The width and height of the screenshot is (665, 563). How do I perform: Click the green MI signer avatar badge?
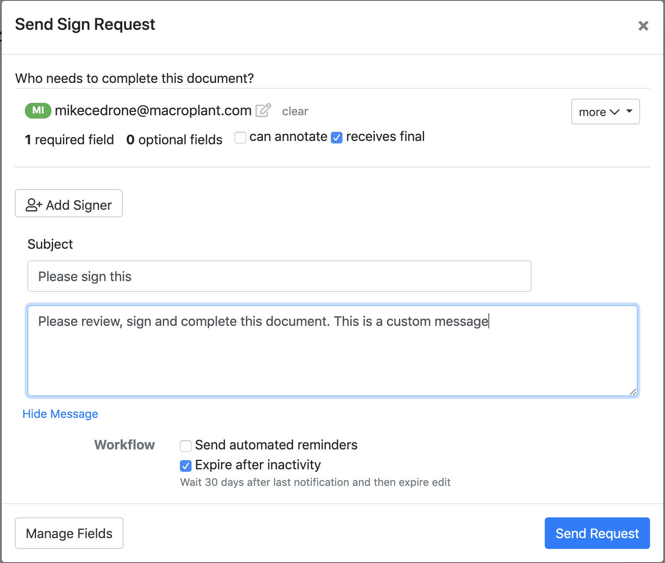pos(38,110)
